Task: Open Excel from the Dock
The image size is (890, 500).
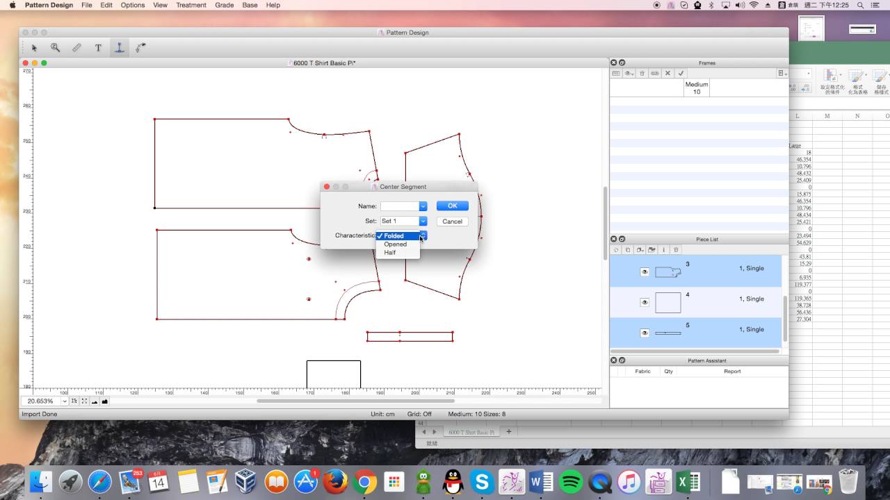Action: (687, 481)
